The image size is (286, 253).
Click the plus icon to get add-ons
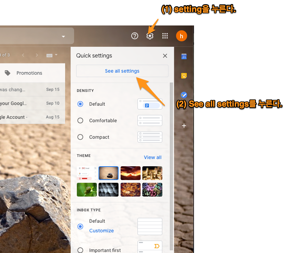tap(184, 126)
